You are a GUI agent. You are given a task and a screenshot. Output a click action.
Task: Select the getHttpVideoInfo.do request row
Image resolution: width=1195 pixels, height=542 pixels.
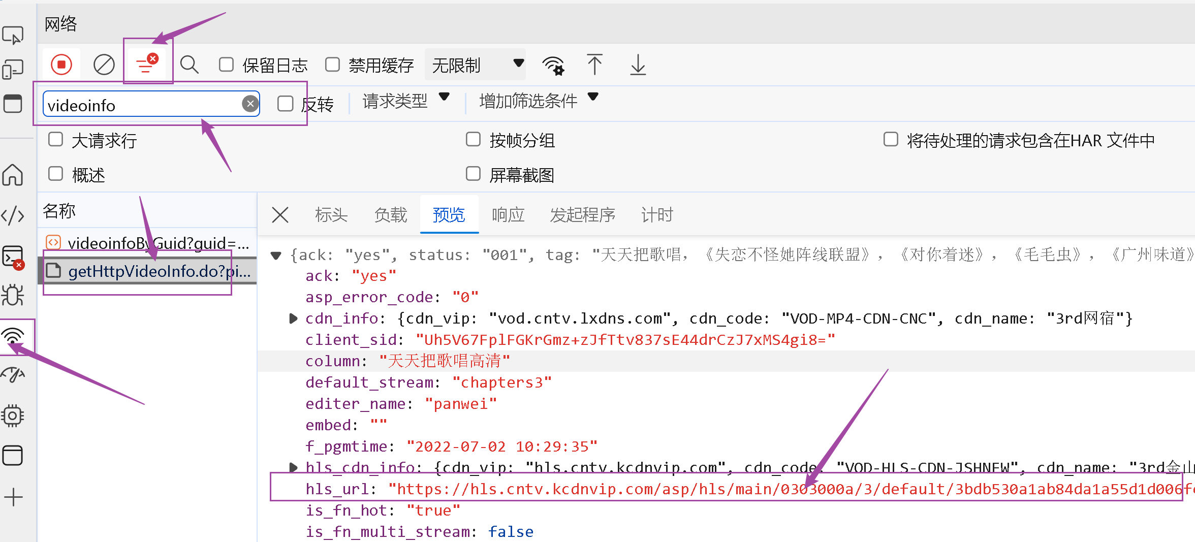click(148, 271)
